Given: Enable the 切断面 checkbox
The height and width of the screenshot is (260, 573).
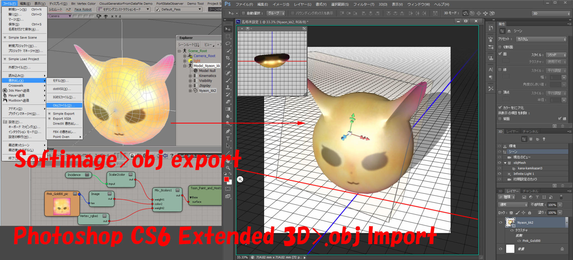Looking at the screenshot, I should (x=500, y=47).
